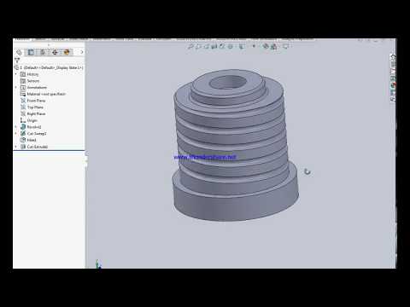Click the Previous View icon
The image size is (410, 307).
tap(207, 46)
